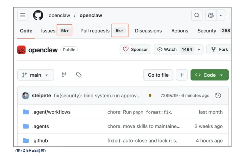
Task: Open the Watch options dropdown arrow
Action: [199, 50]
